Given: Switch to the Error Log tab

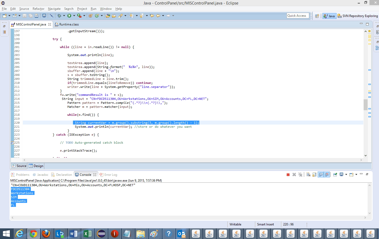Looking at the screenshot, I should tap(108, 175).
